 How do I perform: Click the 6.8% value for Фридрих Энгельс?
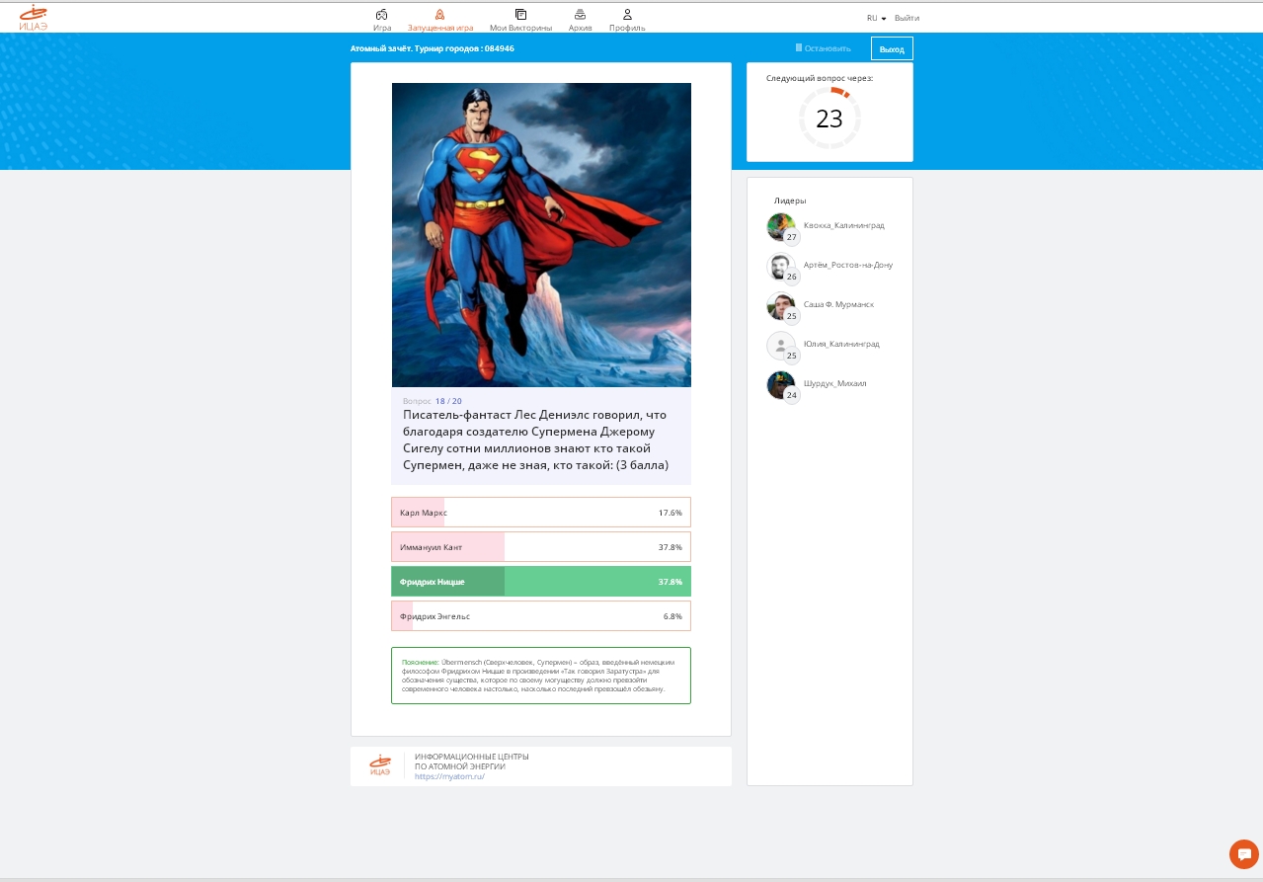pyautogui.click(x=672, y=616)
